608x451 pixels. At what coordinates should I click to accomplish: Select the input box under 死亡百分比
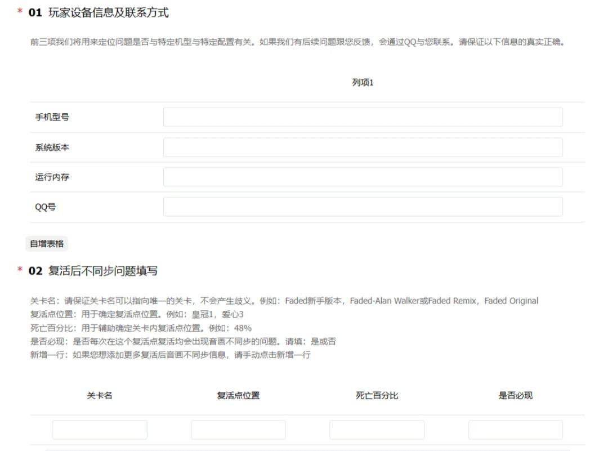tap(377, 430)
